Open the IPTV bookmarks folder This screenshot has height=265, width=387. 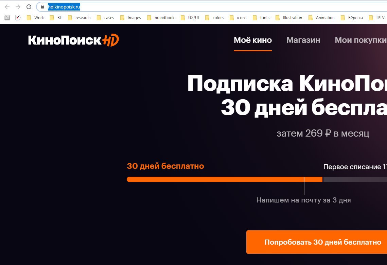coord(377,18)
